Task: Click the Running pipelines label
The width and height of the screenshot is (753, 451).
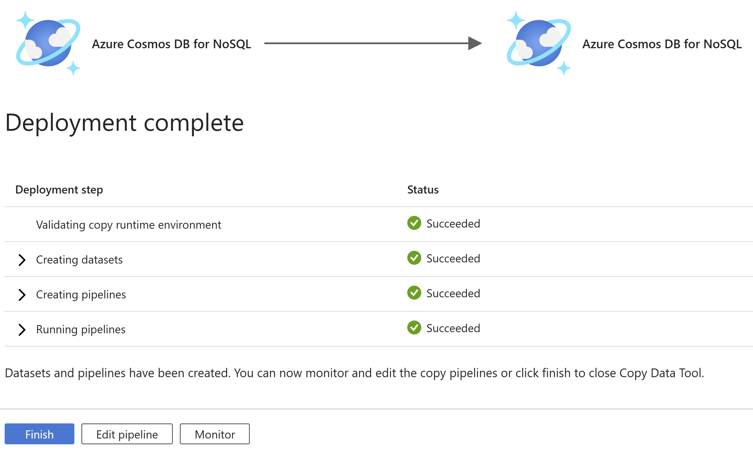Action: [80, 330]
